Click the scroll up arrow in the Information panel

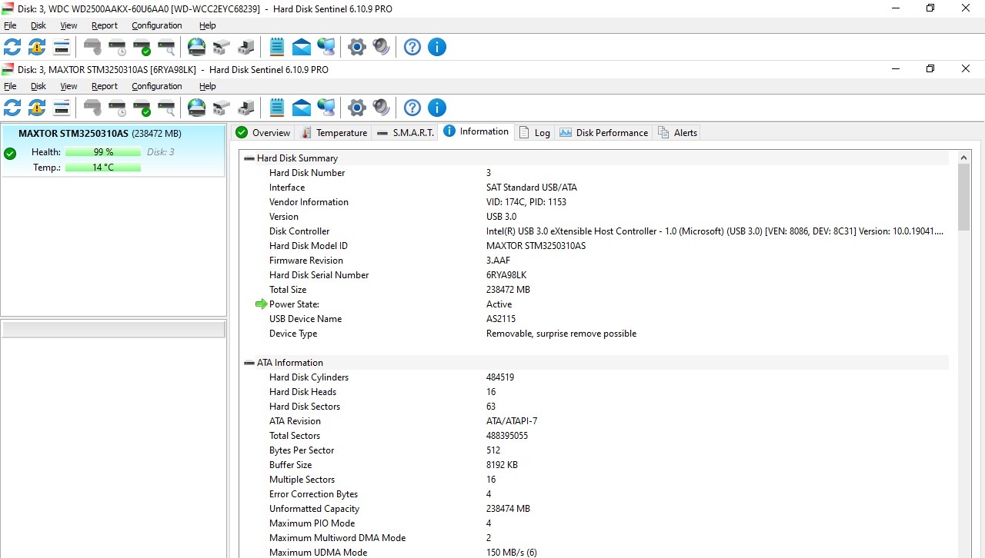pyautogui.click(x=964, y=158)
